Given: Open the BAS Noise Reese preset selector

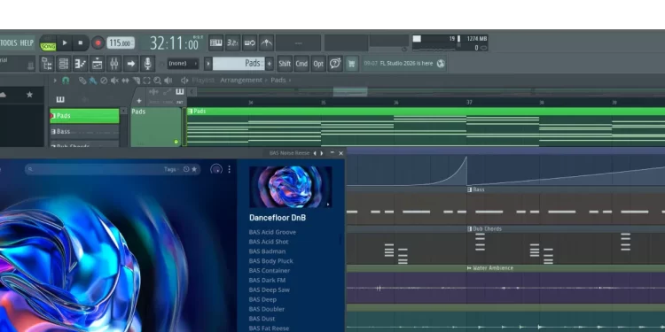Looking at the screenshot, I should click(x=289, y=153).
